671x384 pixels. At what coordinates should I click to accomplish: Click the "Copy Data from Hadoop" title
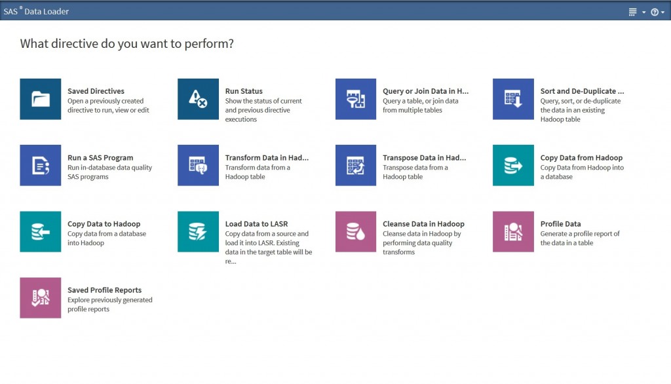[x=582, y=157]
